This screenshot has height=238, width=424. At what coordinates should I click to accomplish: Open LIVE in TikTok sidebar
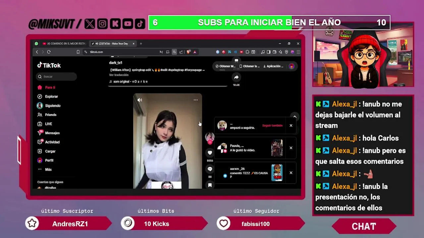point(45,124)
